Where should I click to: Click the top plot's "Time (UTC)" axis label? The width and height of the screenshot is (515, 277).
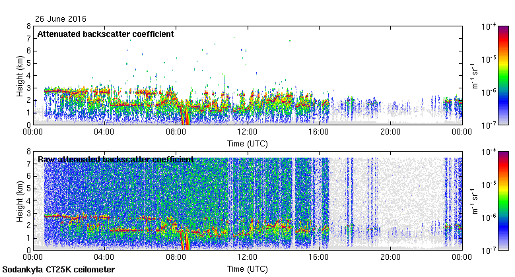pyautogui.click(x=248, y=144)
